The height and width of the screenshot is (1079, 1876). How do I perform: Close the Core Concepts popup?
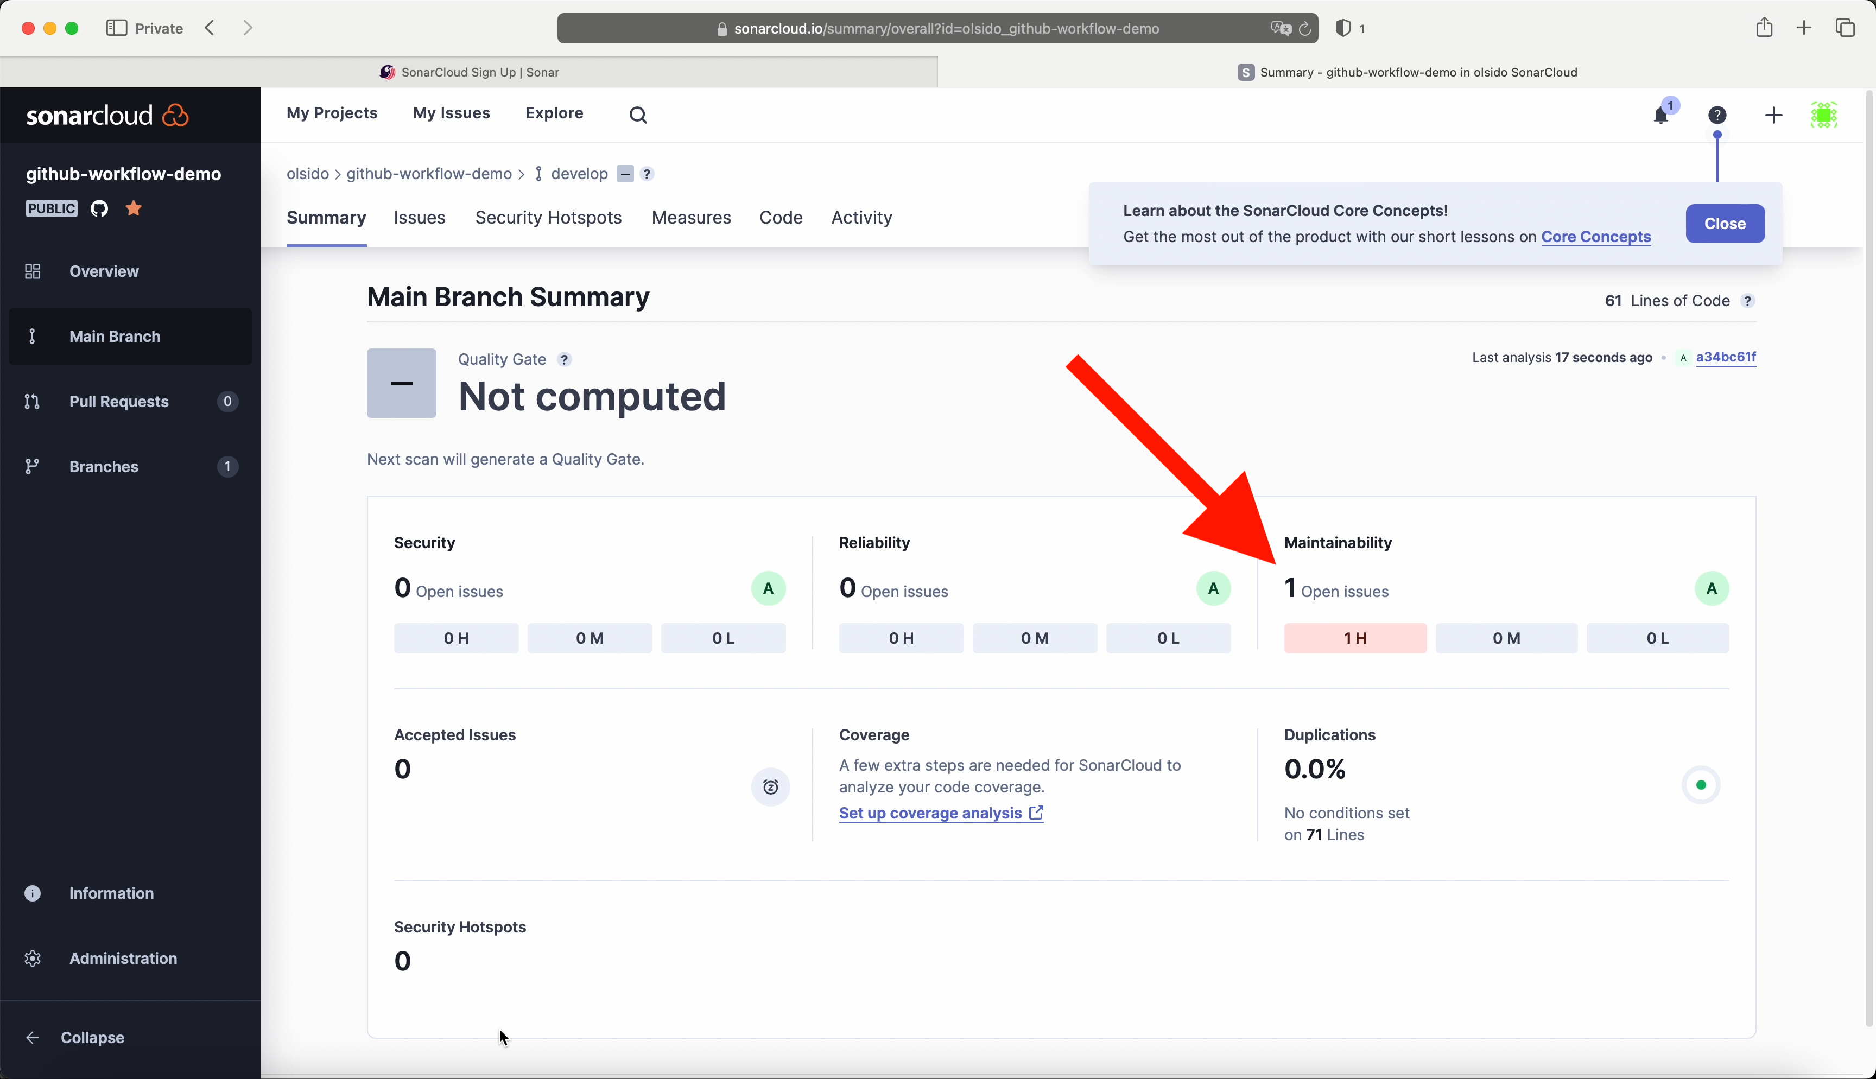pos(1724,223)
